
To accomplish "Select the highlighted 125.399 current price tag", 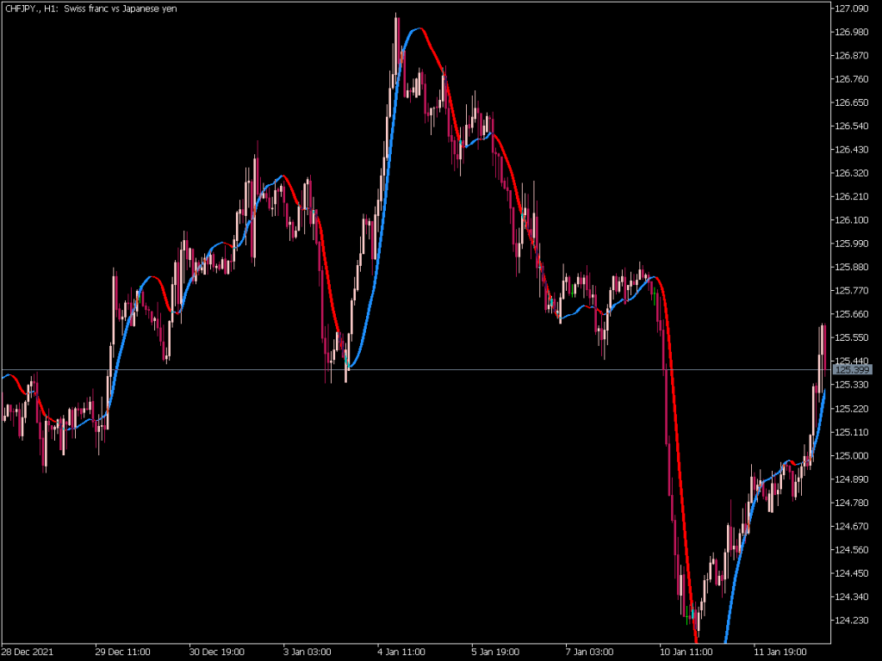I will tap(852, 369).
